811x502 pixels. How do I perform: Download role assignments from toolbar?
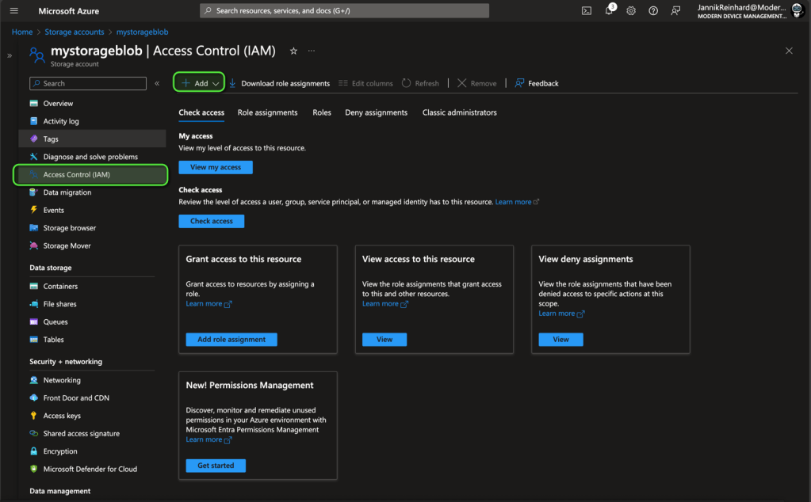coord(279,83)
